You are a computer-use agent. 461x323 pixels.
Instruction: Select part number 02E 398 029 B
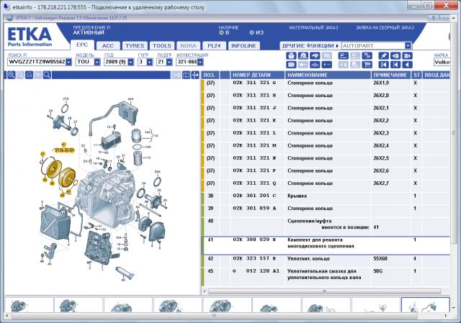pos(254,240)
